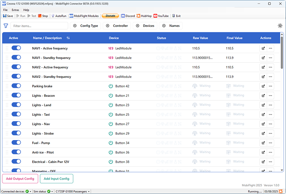The height and width of the screenshot is (194, 286).
Task: Toggle AutoRun in the toolbar
Action: click(59, 16)
